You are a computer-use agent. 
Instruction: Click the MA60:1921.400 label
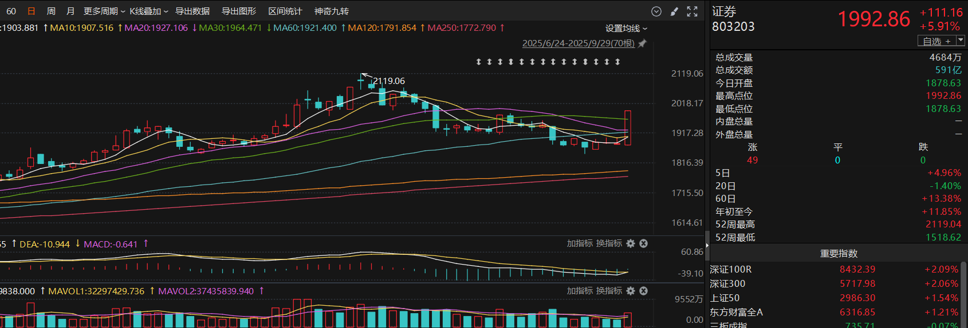click(x=305, y=28)
